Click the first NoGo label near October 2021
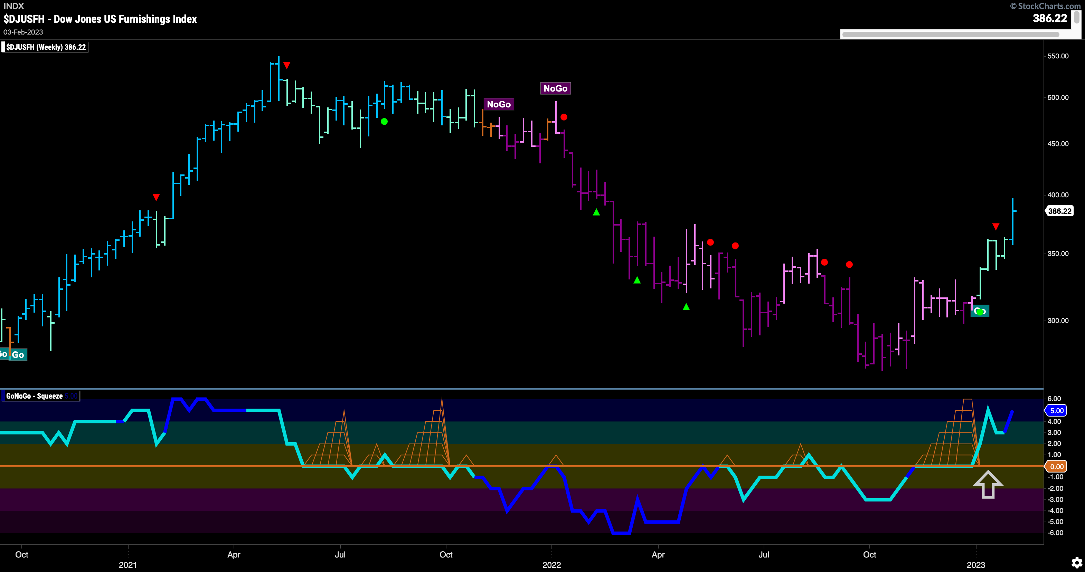This screenshot has height=572, width=1085. pos(499,104)
